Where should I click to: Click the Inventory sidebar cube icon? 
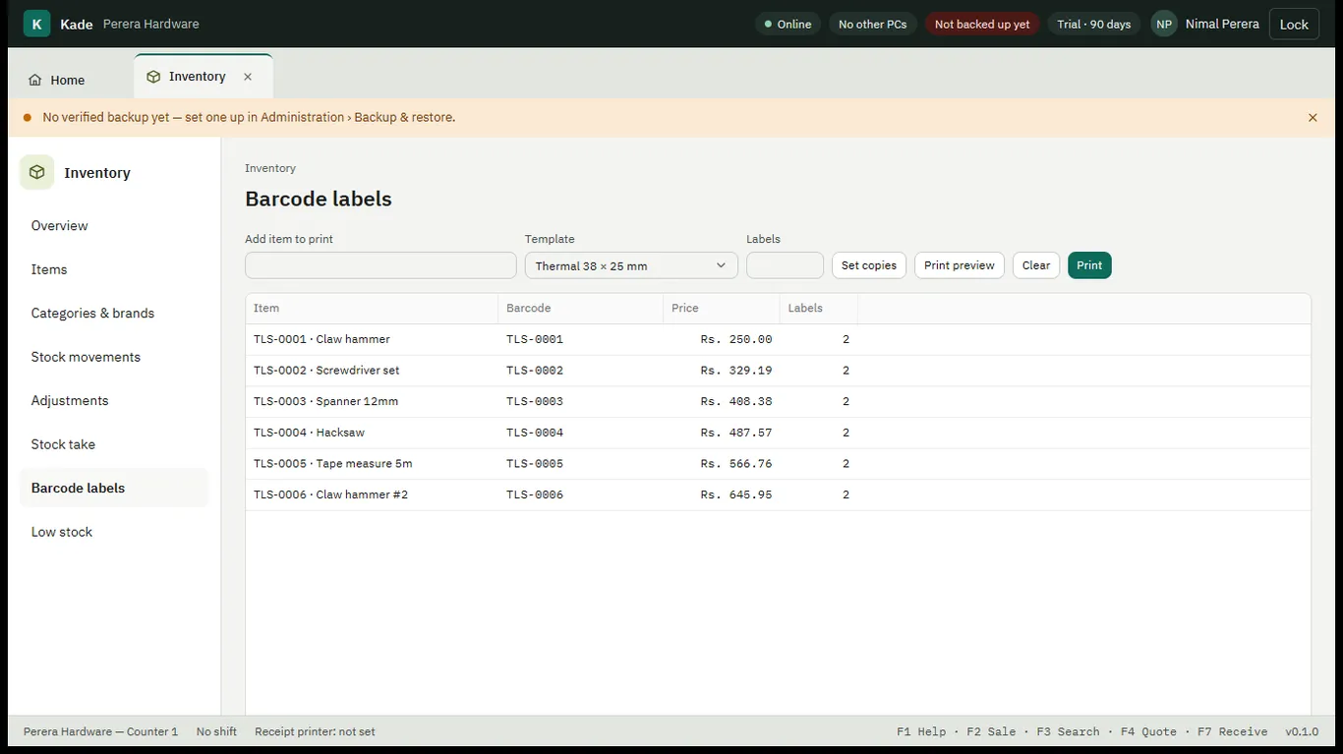37,172
